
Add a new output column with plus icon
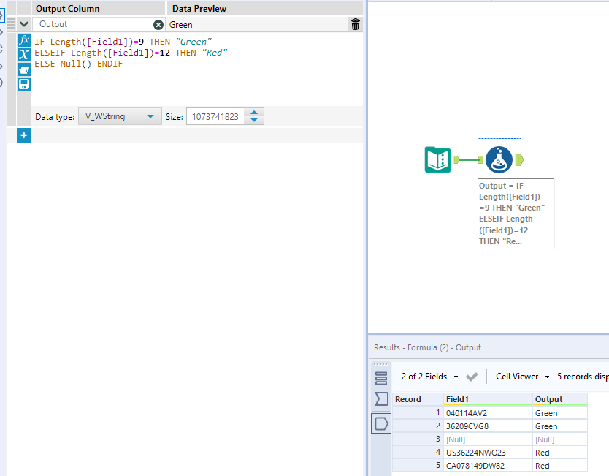pyautogui.click(x=24, y=135)
